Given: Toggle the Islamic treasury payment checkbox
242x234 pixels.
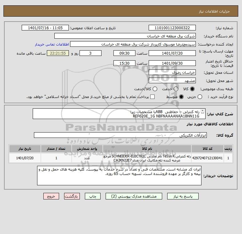Looking at the screenshot, I should pos(152,97).
